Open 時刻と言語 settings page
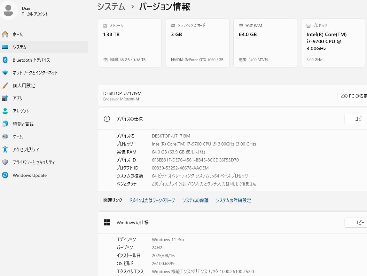 23,124
